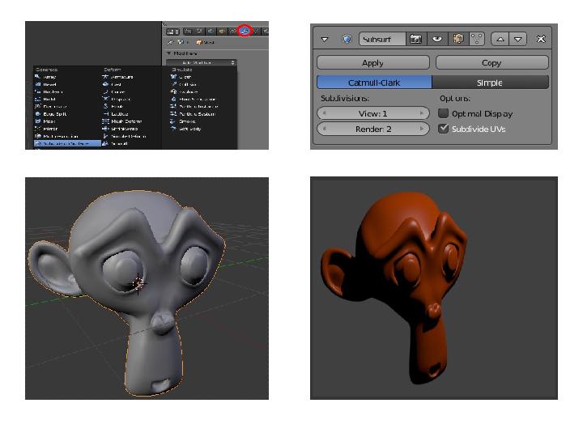Collapse the Subsurf modifier panel
This screenshot has height=437, width=583.
[326, 39]
